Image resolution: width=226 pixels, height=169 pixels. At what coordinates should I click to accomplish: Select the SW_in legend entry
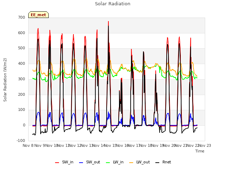point(64,162)
